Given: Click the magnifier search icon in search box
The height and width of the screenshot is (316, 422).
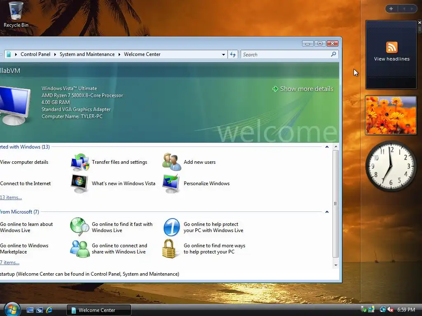Looking at the screenshot, I should pyautogui.click(x=333, y=54).
